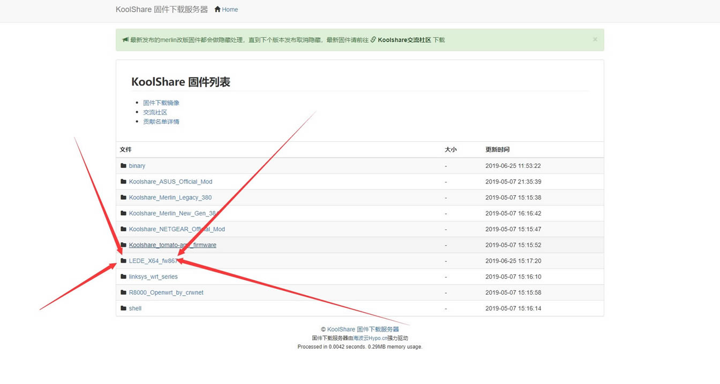Open R8000_Openwrt_by_crwnet folder
The height and width of the screenshot is (384, 720).
tap(166, 293)
